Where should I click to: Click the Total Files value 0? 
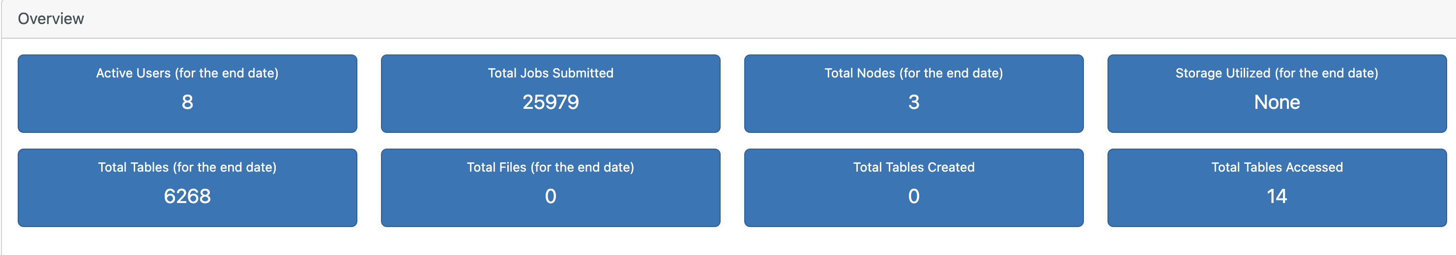(x=551, y=196)
